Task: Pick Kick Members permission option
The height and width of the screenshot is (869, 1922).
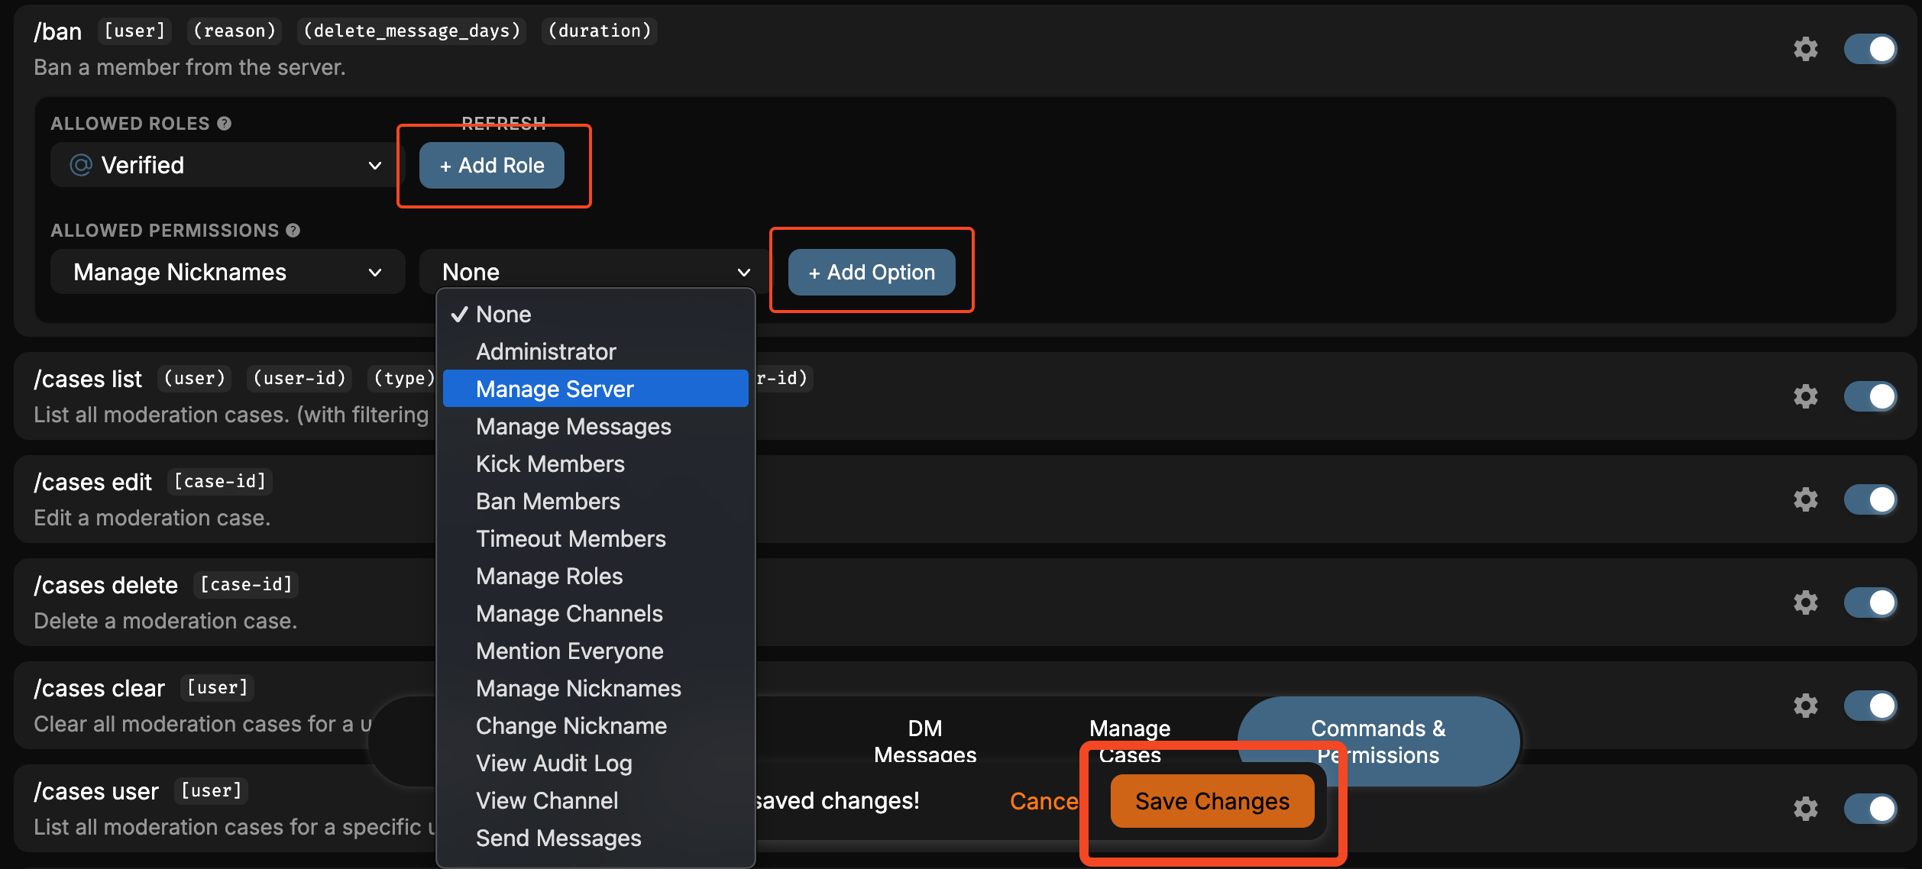Action: pyautogui.click(x=595, y=464)
